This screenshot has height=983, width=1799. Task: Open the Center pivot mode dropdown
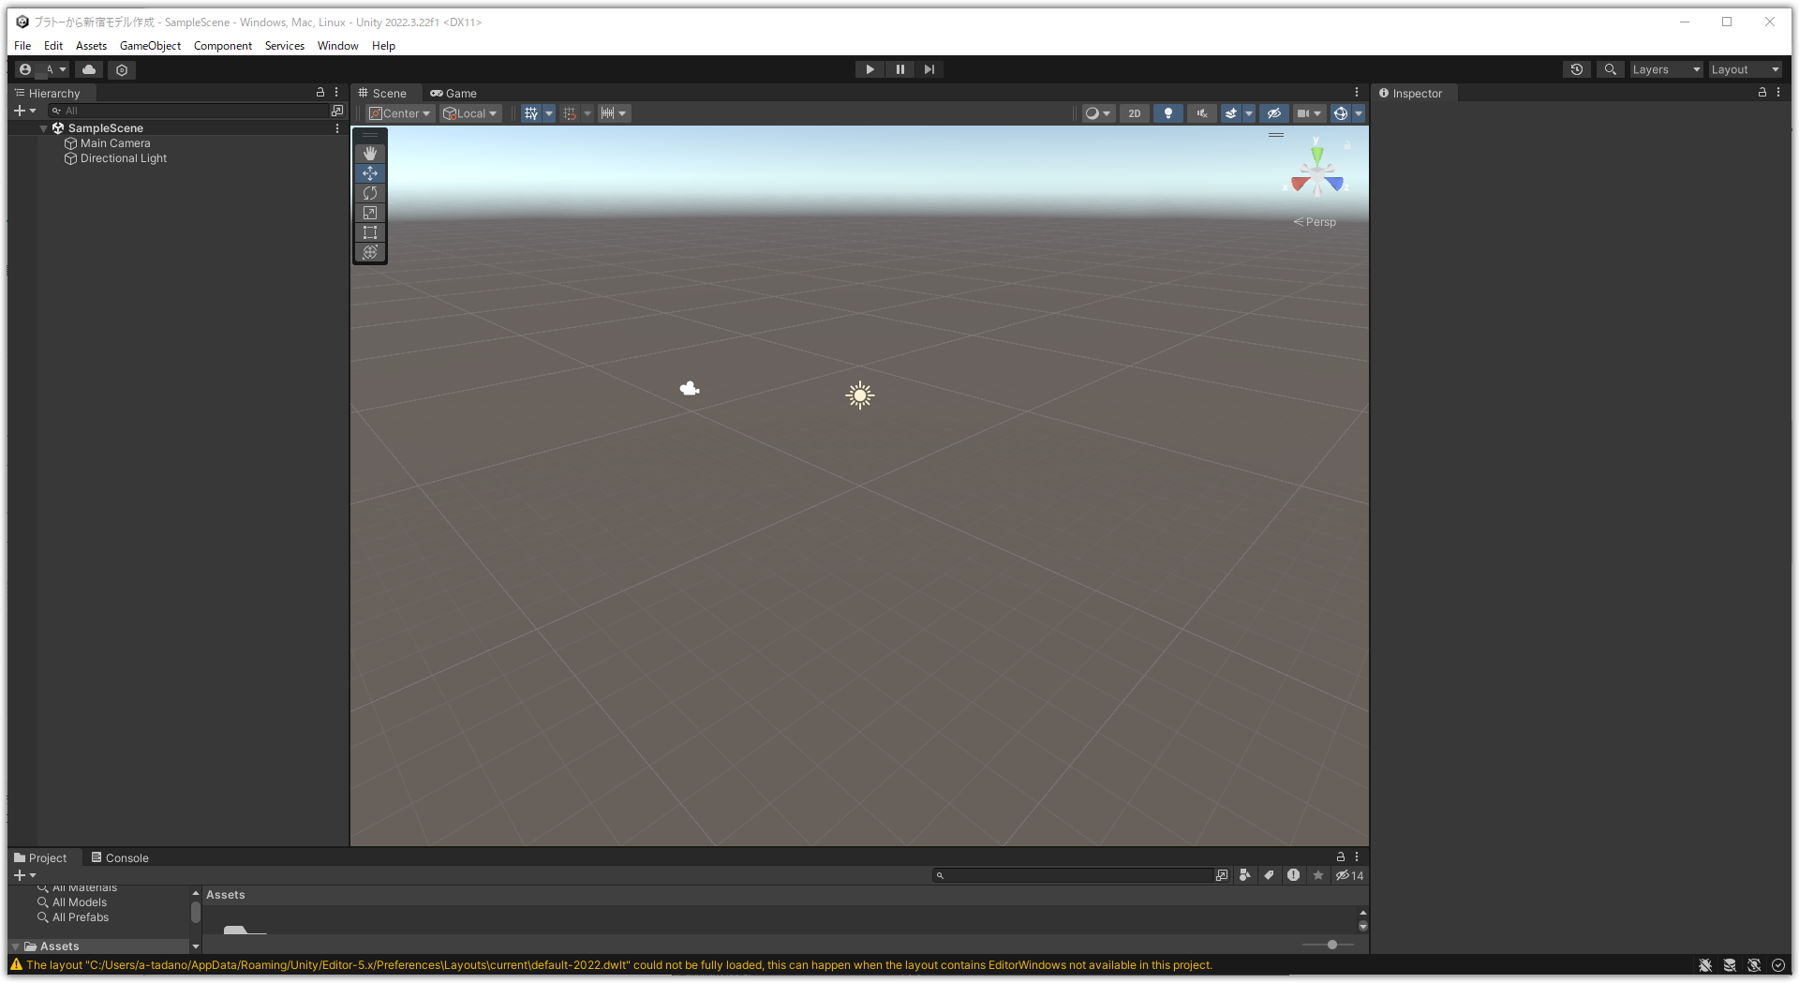(x=398, y=112)
